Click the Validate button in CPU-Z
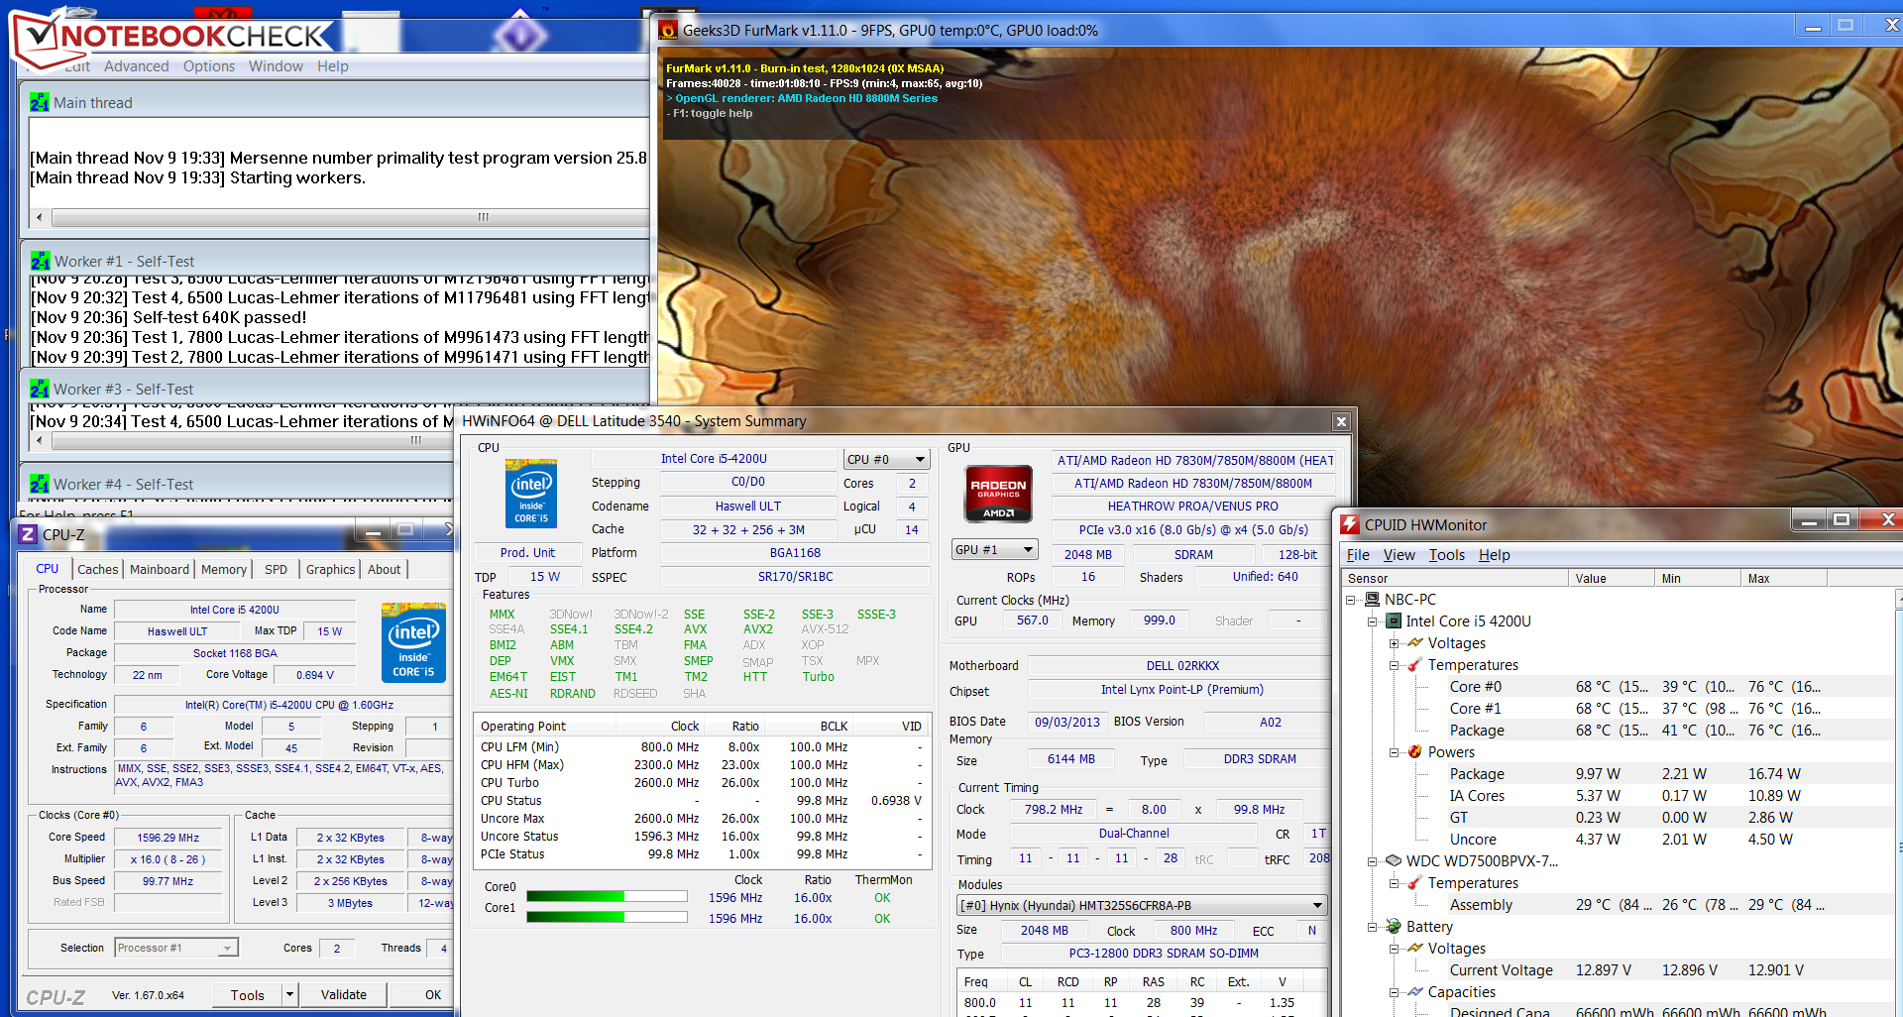 point(344,994)
